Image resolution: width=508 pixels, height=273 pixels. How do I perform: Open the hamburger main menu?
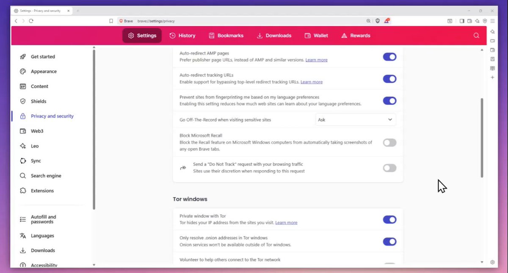click(492, 21)
